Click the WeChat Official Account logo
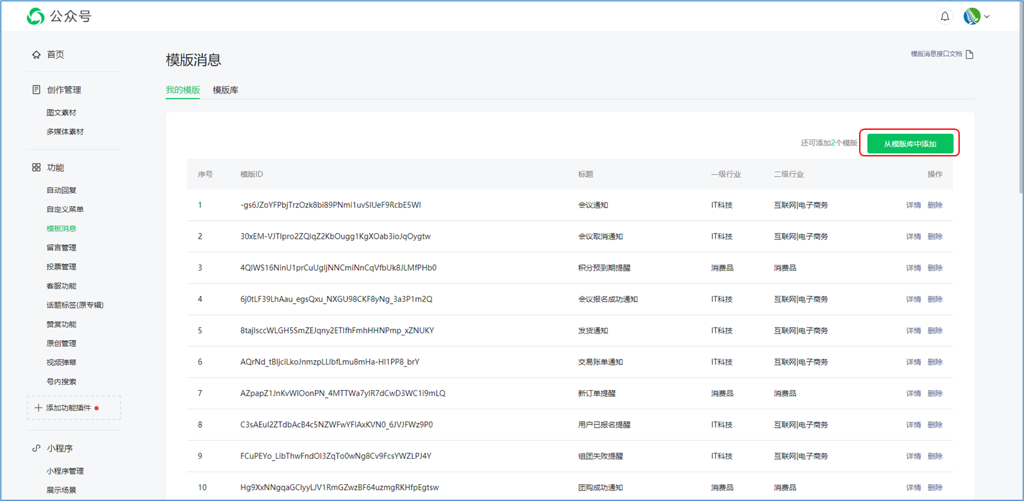This screenshot has height=501, width=1024. coord(36,16)
